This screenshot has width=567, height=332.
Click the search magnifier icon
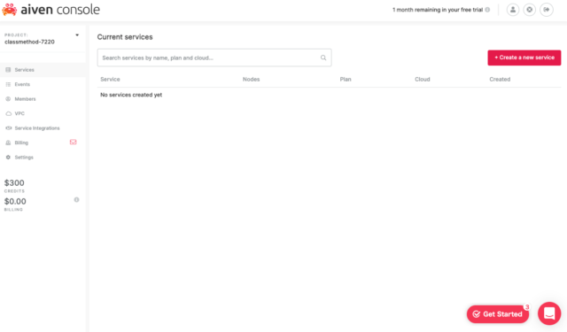click(x=323, y=58)
